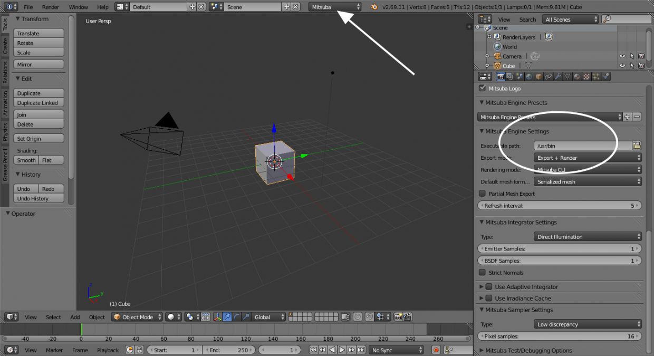Screen dimensions: 654x356
Task: Click the Blender logo in the info header
Action: 374,7
